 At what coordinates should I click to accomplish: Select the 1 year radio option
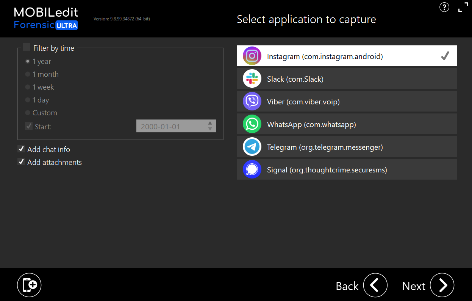[x=28, y=61]
